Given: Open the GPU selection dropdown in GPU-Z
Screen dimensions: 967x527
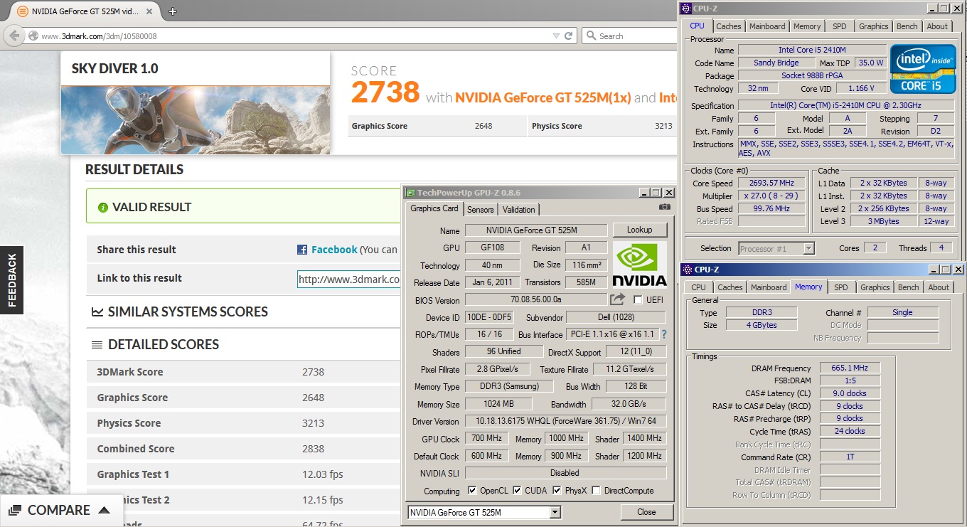Looking at the screenshot, I should click(555, 512).
